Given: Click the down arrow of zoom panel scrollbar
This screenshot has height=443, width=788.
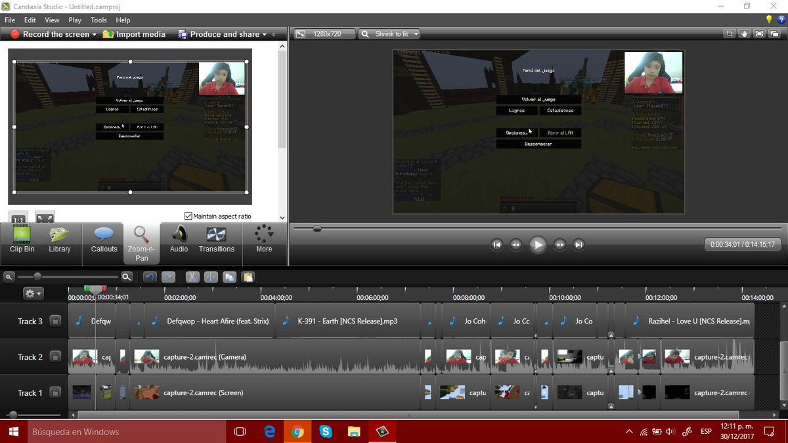Looking at the screenshot, I should click(282, 217).
